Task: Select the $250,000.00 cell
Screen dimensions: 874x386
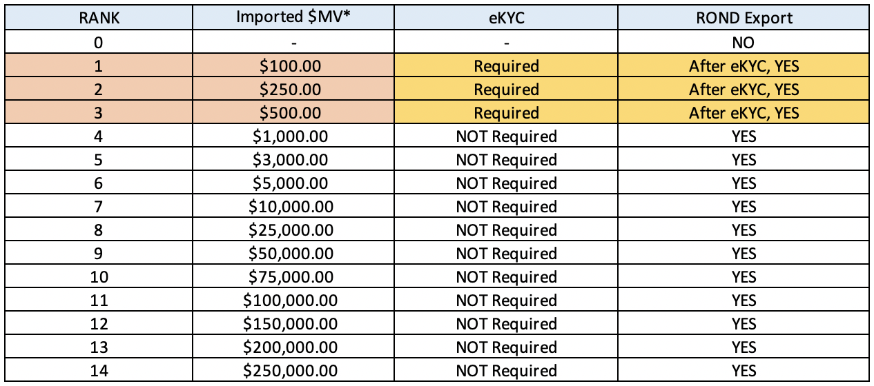Action: [x=294, y=371]
